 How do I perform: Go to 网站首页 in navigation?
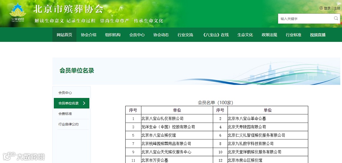(x=64, y=35)
